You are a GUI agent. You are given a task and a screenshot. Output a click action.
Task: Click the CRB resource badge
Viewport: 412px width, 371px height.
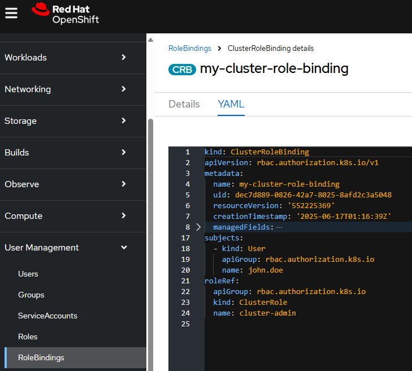tap(182, 70)
